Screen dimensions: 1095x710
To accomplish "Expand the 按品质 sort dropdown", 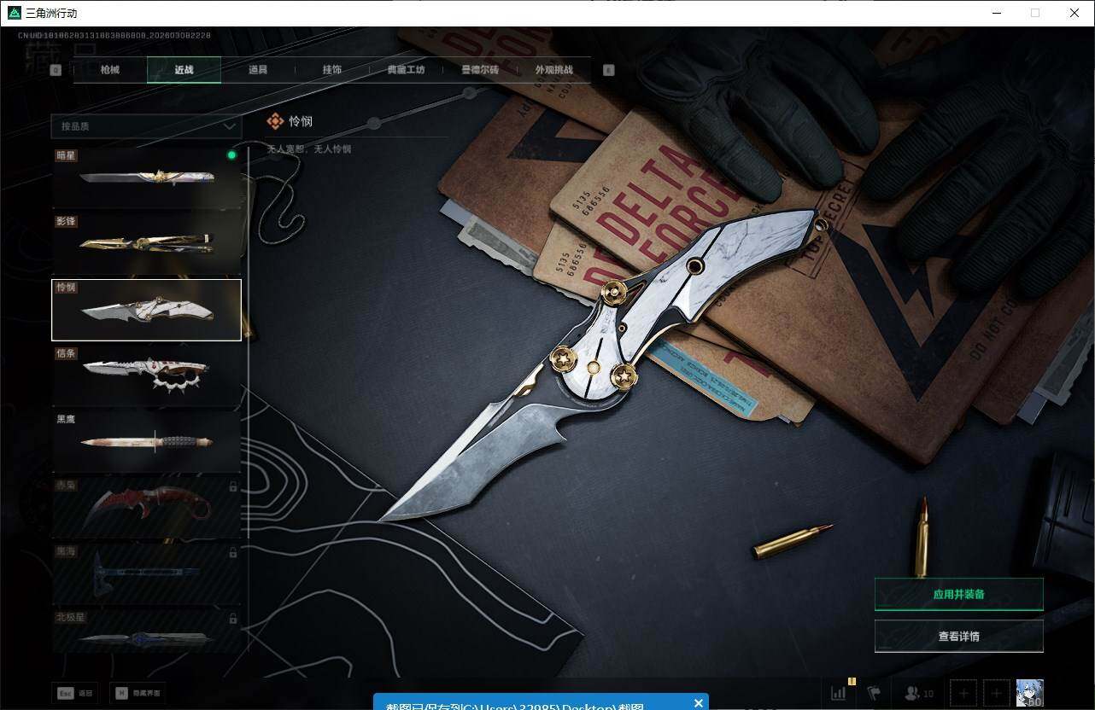I will pos(146,126).
